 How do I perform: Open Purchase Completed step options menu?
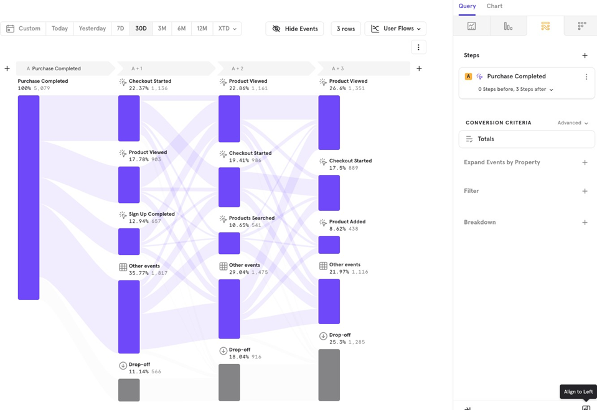pyautogui.click(x=586, y=77)
